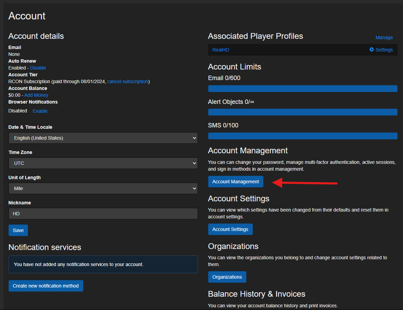Screen dimensions: 403x310
Task: Open Account Management
Action: (236, 182)
